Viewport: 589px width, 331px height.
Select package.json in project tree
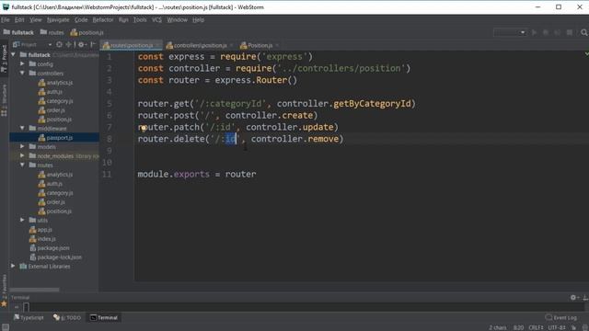pos(50,248)
